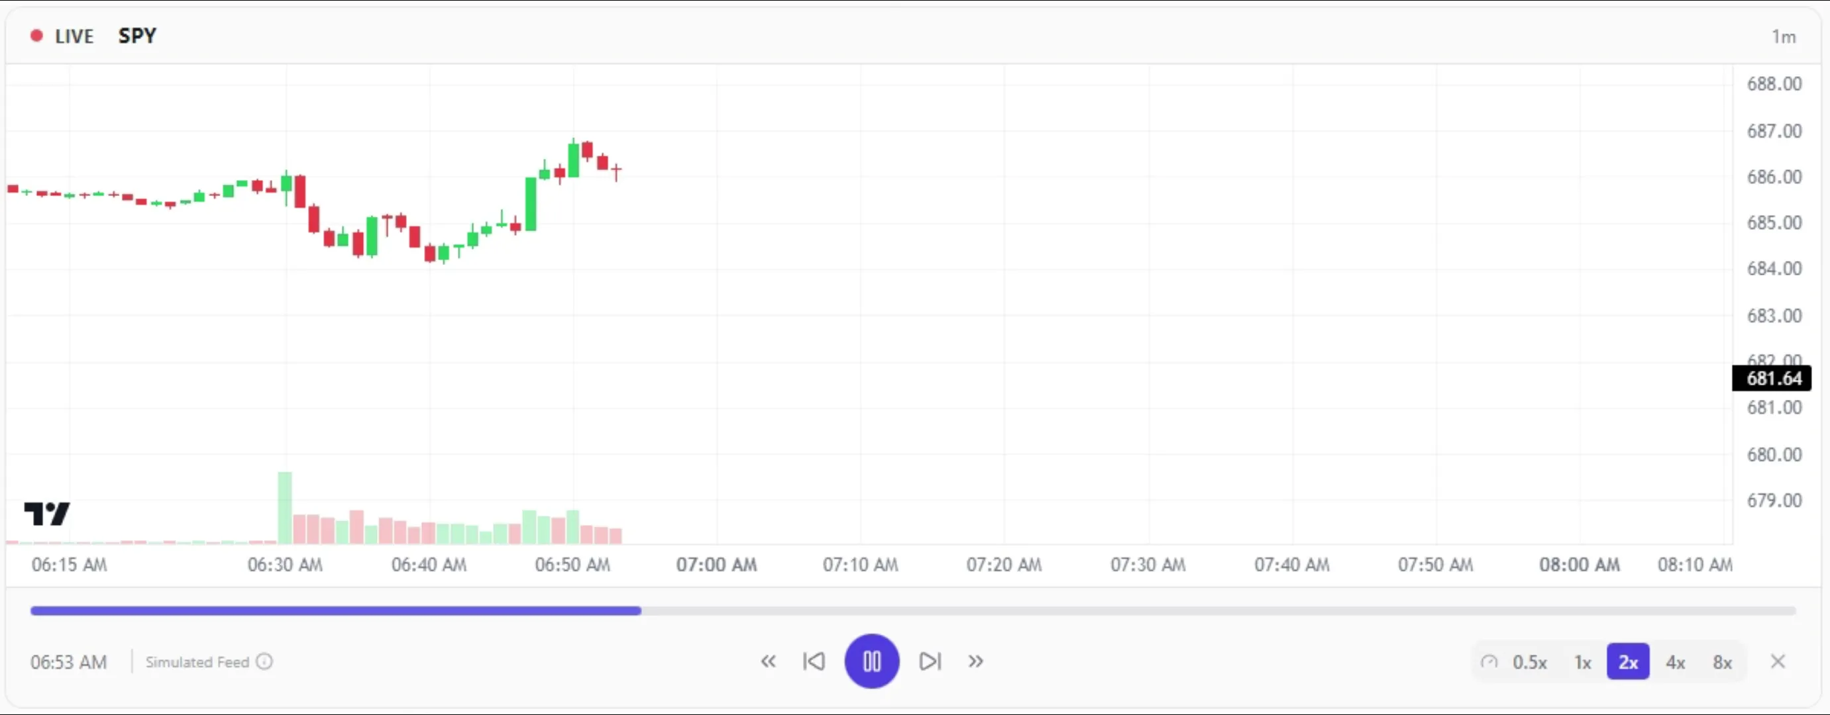Step forward one bar
1830x715 pixels.
(930, 662)
